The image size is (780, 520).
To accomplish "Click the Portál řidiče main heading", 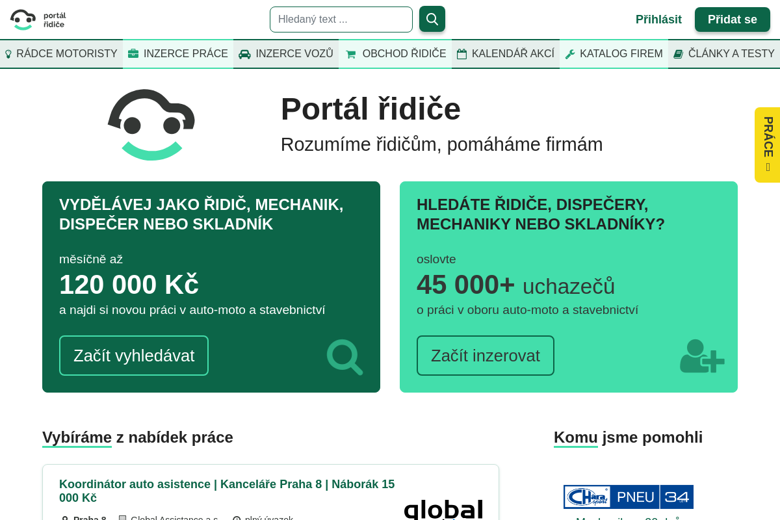I will point(370,109).
